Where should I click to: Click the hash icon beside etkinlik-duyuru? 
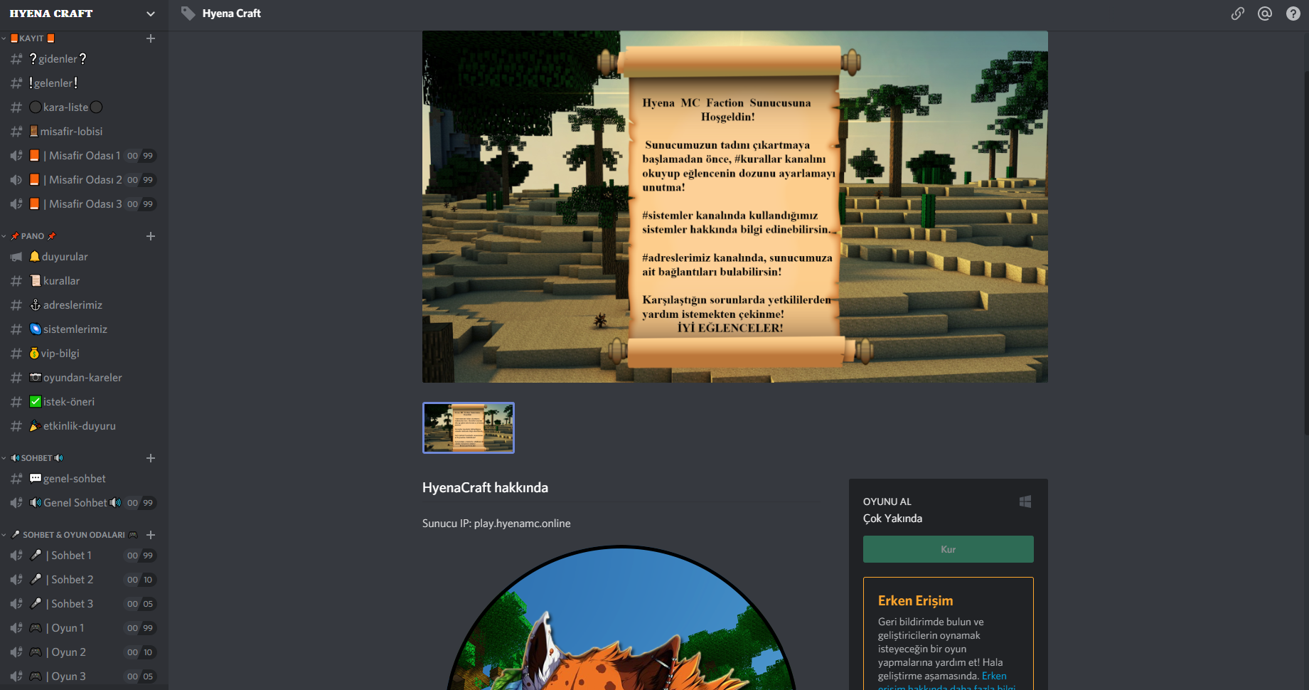(x=16, y=426)
